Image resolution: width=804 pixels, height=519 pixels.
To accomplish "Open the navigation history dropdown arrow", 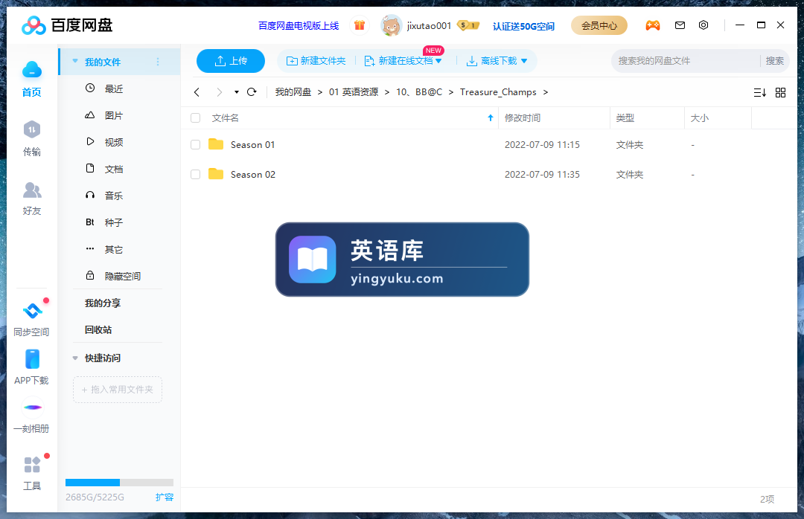I will click(237, 92).
